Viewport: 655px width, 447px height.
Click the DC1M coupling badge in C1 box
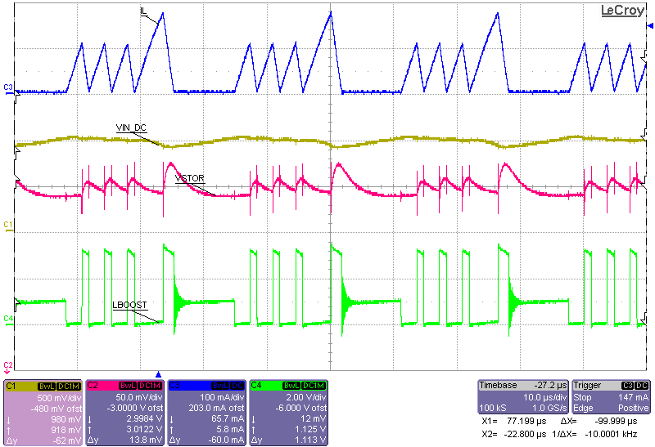(x=69, y=387)
